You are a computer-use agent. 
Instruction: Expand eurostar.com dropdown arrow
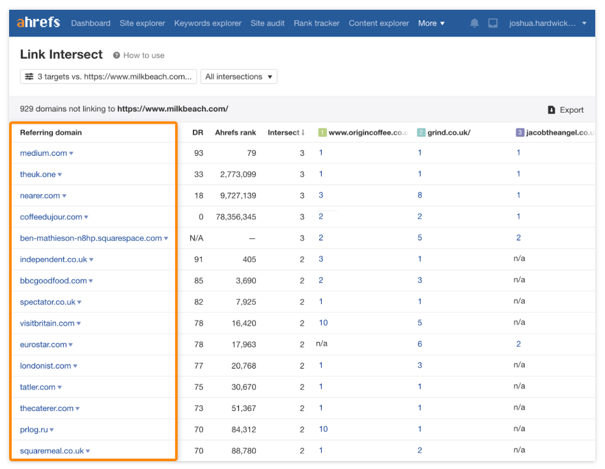coord(70,345)
